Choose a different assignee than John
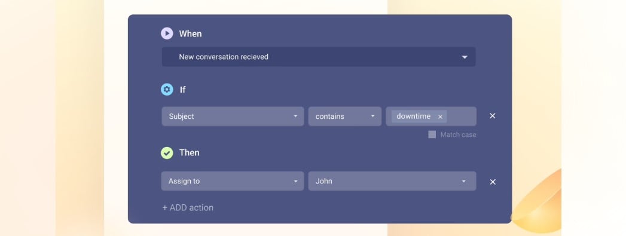Viewport: 626px width, 236px height. coord(392,181)
